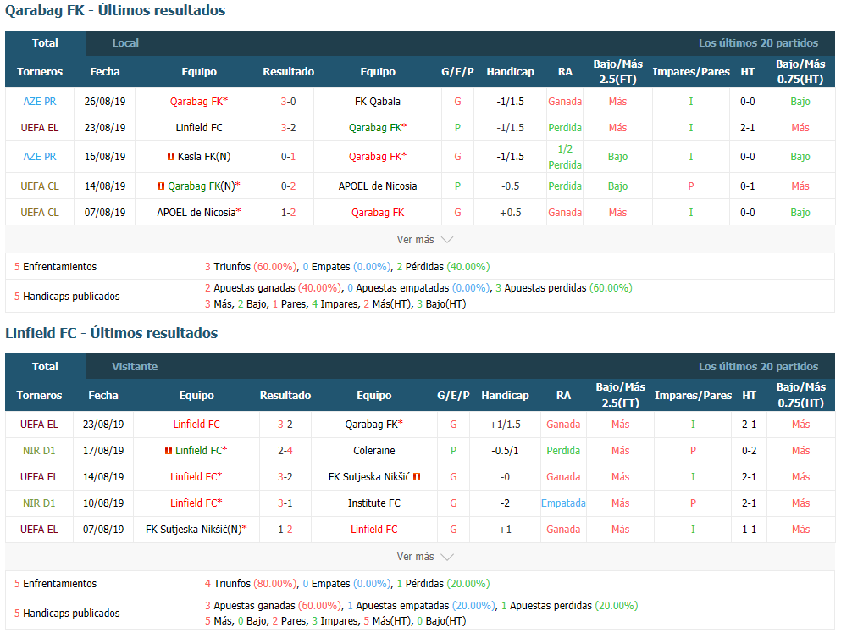Click the +0.5 handicap value

click(x=510, y=213)
